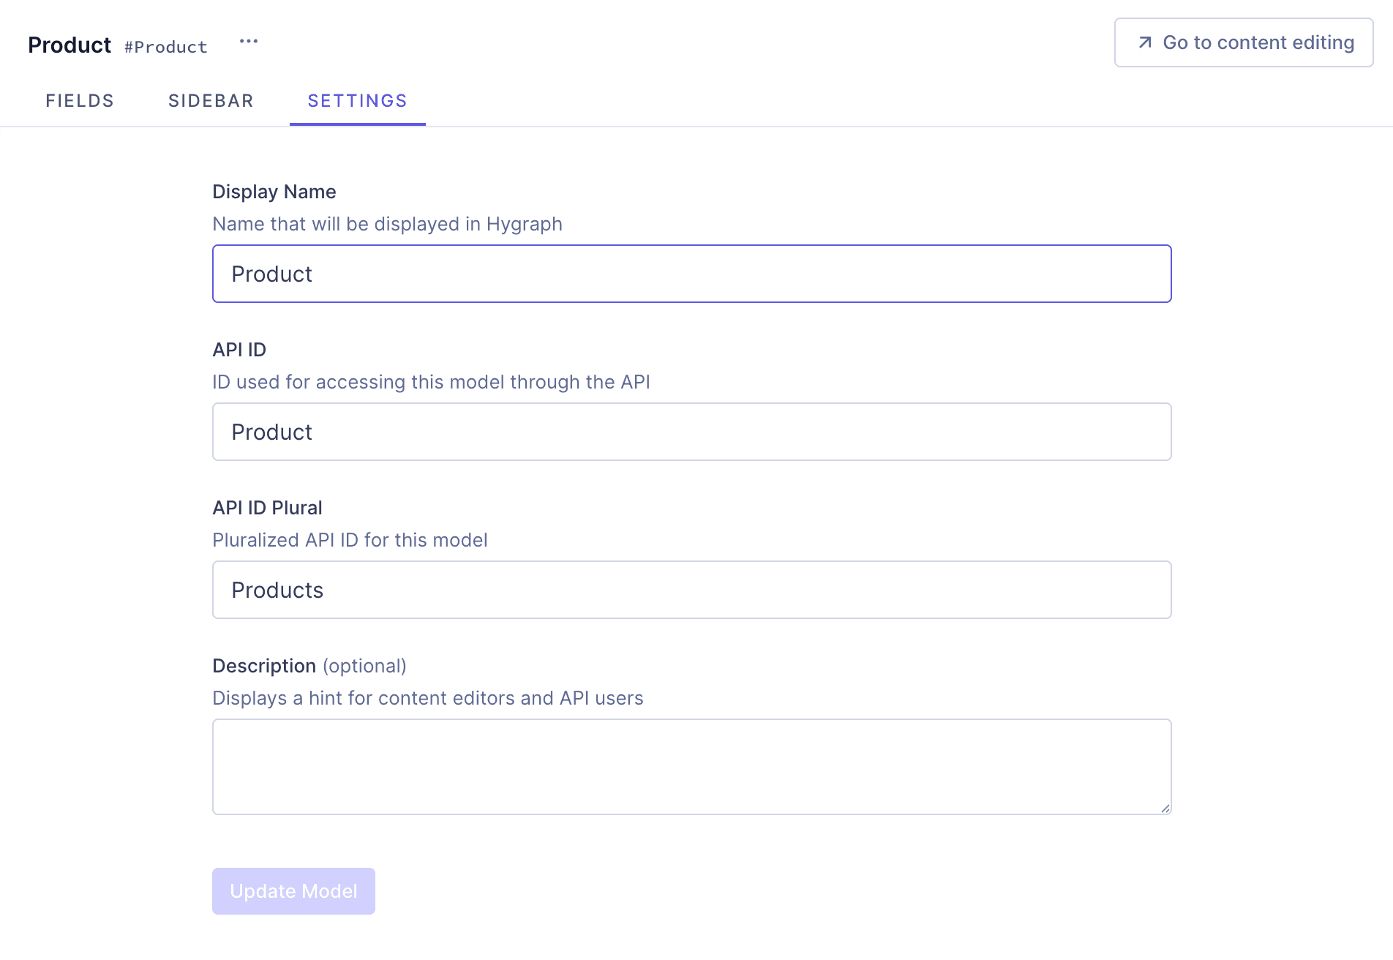Viewport: 1393px width, 960px height.
Task: Click the Display Name label
Action: (x=274, y=192)
